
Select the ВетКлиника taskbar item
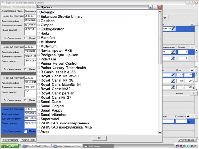[98, 146]
